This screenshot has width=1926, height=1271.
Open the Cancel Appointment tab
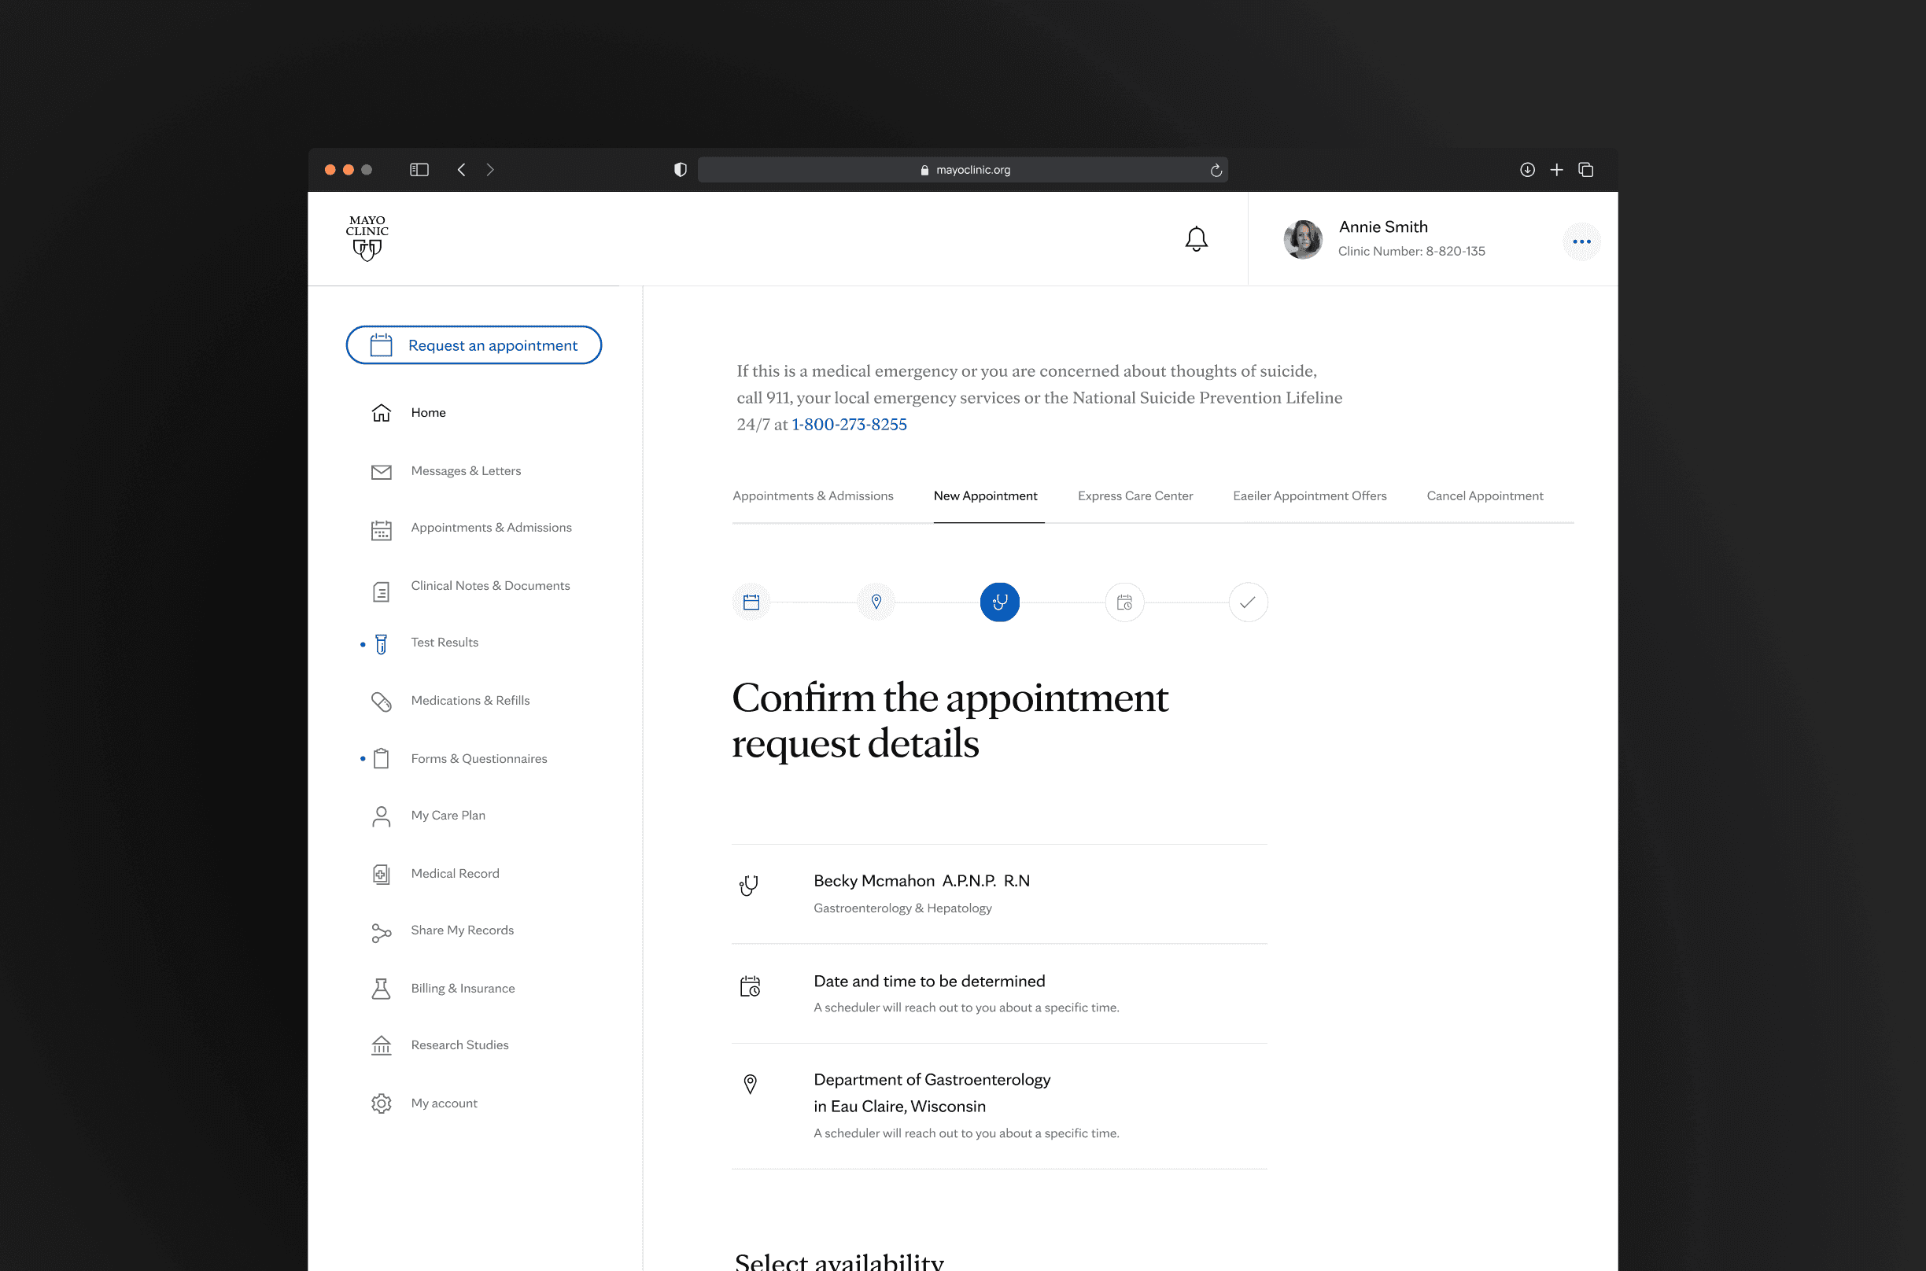1484,496
